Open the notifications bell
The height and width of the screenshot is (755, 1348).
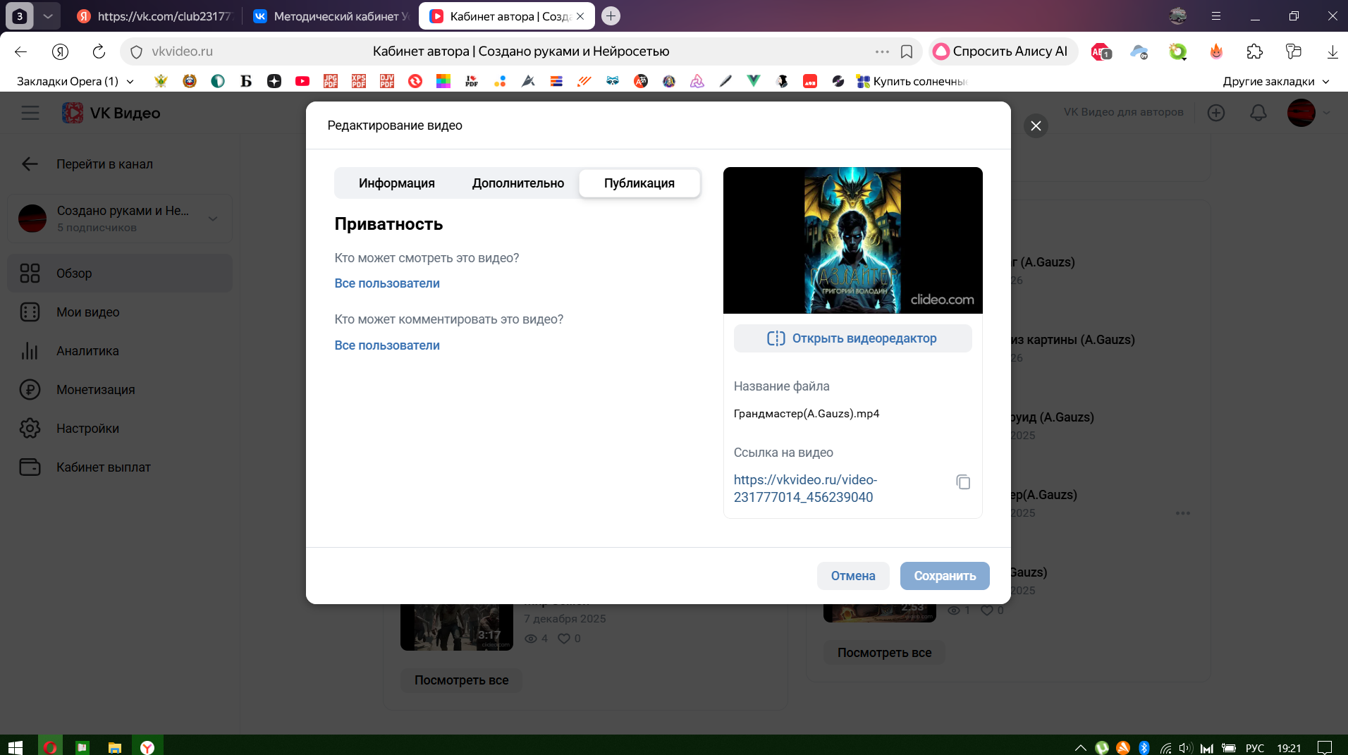[x=1258, y=113]
